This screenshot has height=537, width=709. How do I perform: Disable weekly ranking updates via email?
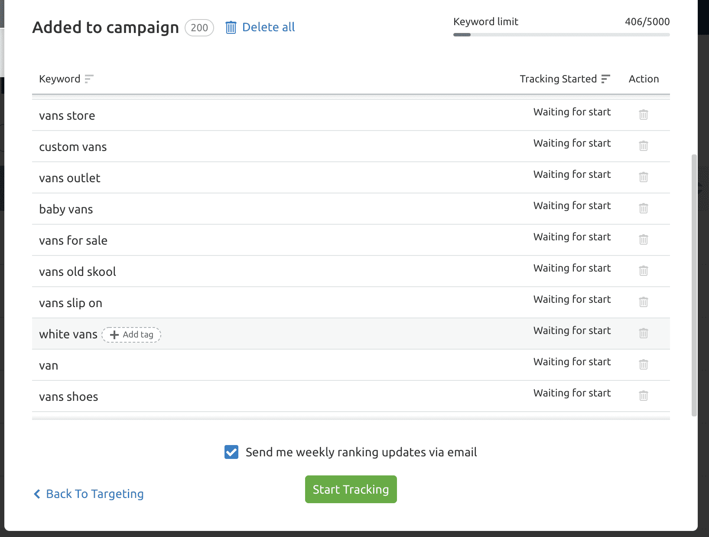pos(231,452)
